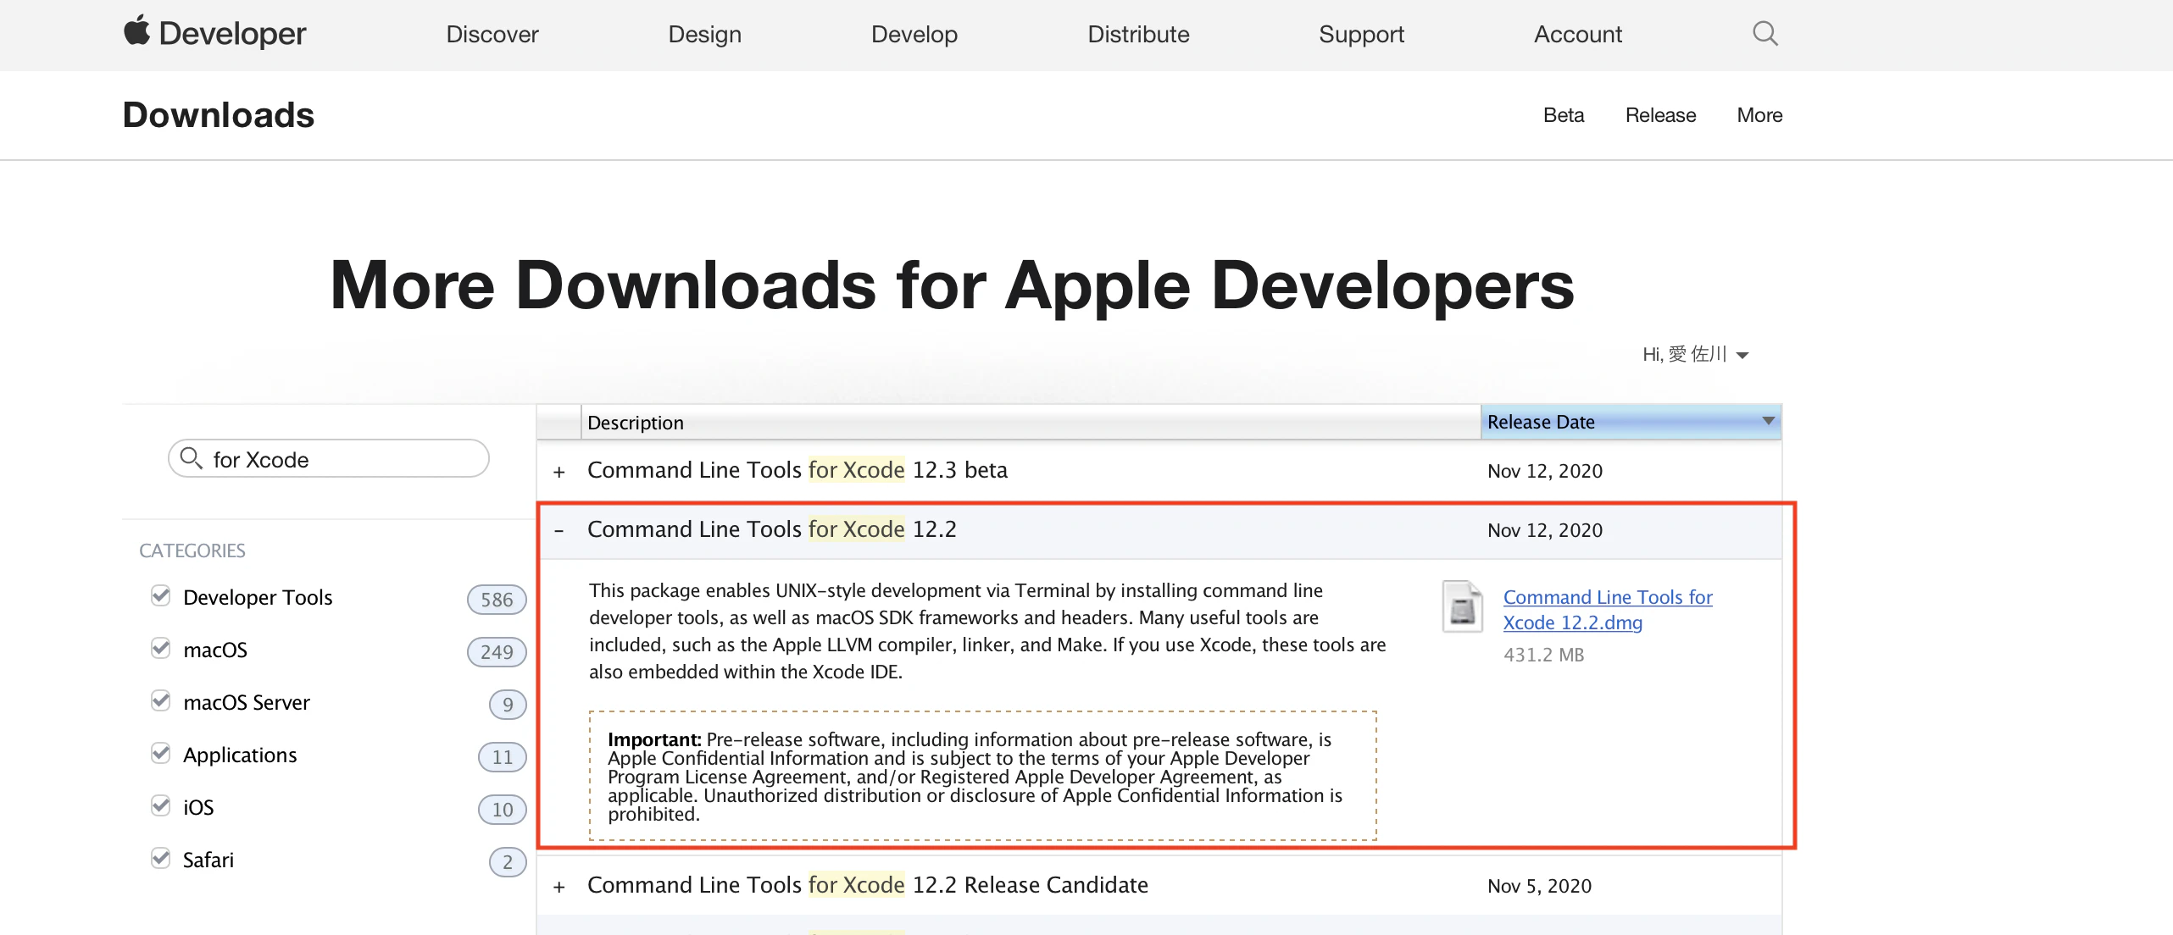
Task: Uncheck the Developer Tools category
Action: click(160, 595)
